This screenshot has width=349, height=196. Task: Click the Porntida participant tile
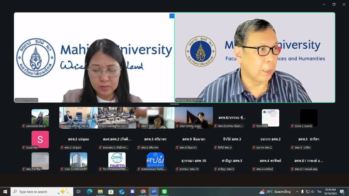(270, 118)
